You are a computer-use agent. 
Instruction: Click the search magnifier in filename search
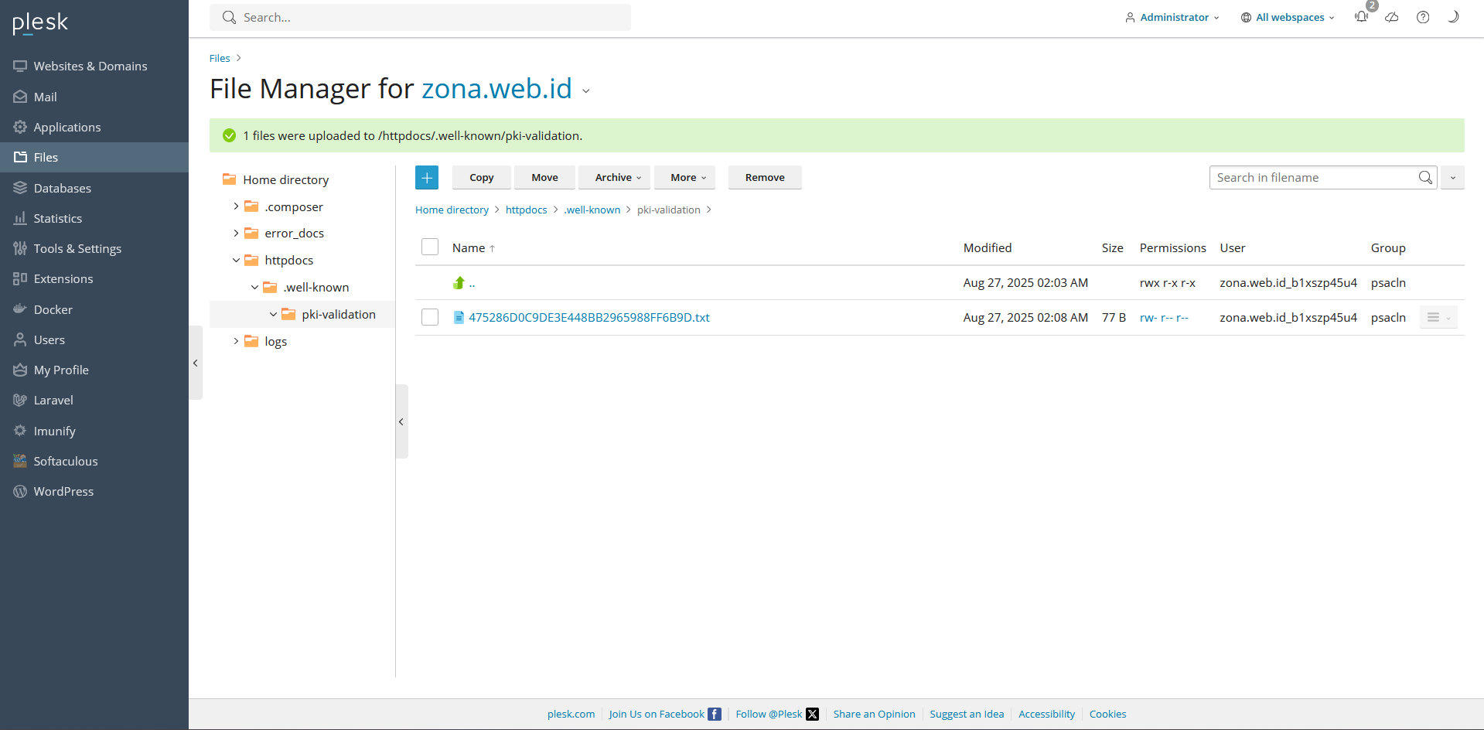1425,178
